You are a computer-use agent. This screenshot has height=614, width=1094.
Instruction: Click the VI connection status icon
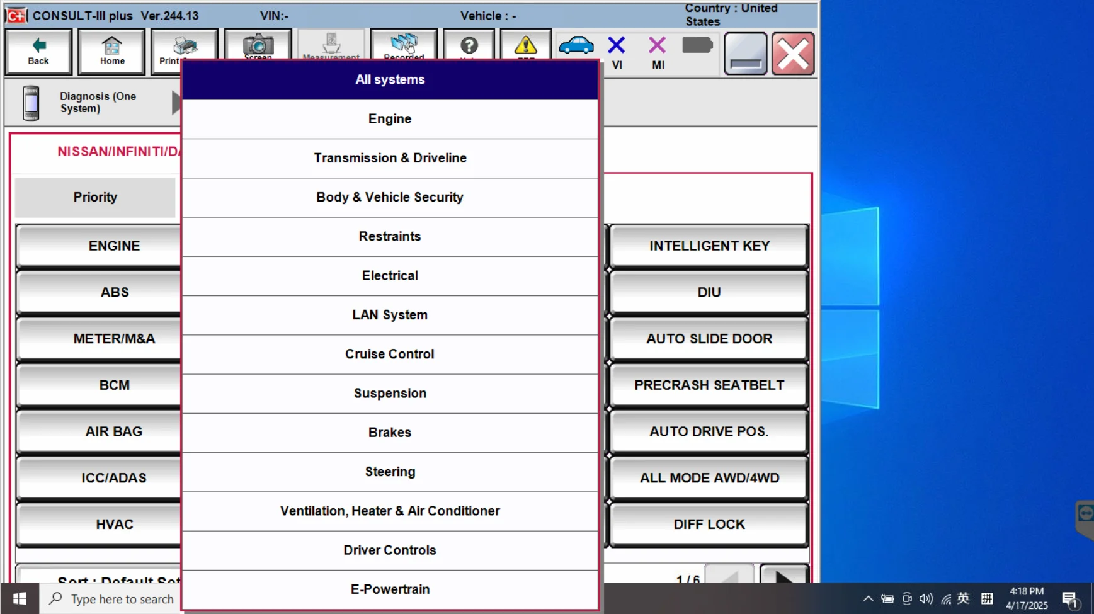(617, 52)
